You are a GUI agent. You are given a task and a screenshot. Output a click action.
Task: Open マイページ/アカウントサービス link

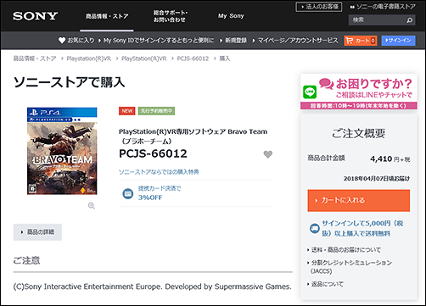tap(298, 41)
